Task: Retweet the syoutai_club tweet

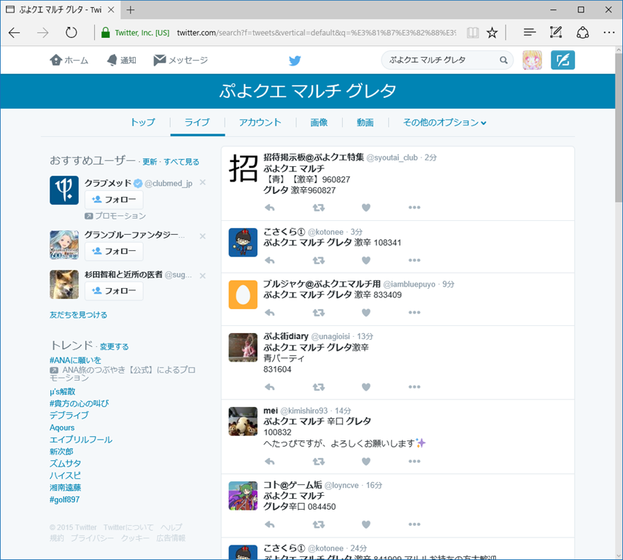Action: coord(318,207)
